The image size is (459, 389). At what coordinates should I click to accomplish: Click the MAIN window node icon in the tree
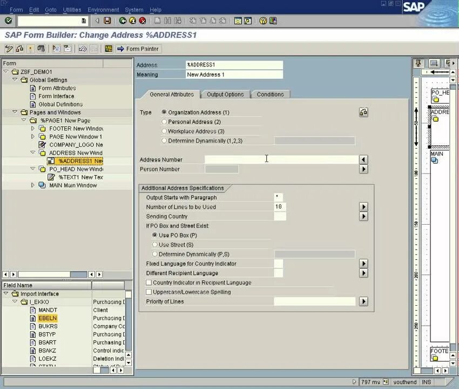click(42, 185)
